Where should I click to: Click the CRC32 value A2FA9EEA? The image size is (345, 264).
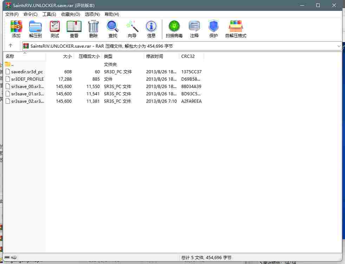tap(191, 101)
